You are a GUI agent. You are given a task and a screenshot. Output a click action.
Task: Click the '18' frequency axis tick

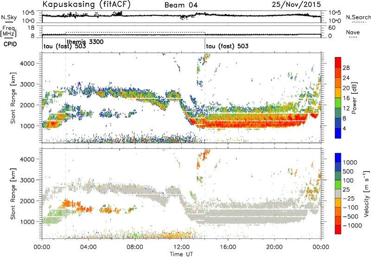[31, 28]
